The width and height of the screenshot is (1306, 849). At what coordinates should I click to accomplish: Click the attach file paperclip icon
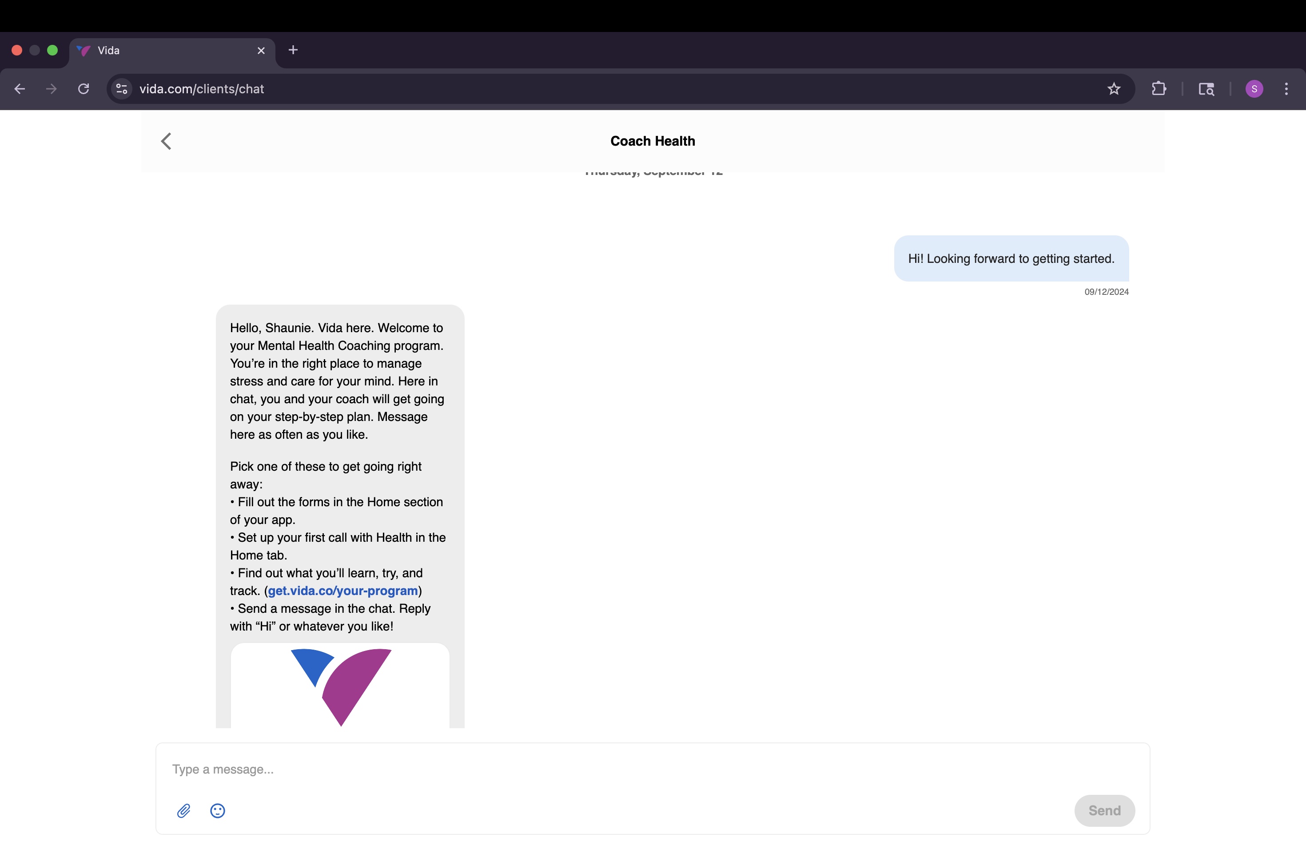pyautogui.click(x=184, y=811)
